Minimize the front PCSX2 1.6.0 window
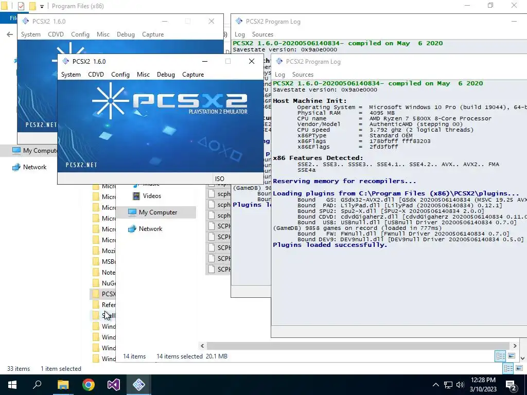Screen dimensions: 527x395 pyautogui.click(x=205, y=61)
